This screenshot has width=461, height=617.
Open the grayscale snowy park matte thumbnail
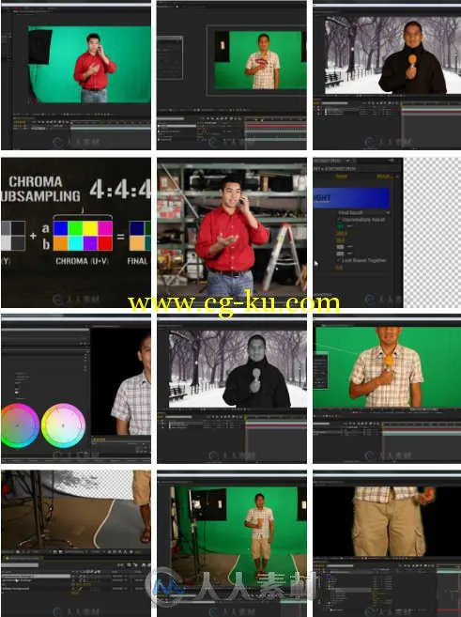pos(232,389)
